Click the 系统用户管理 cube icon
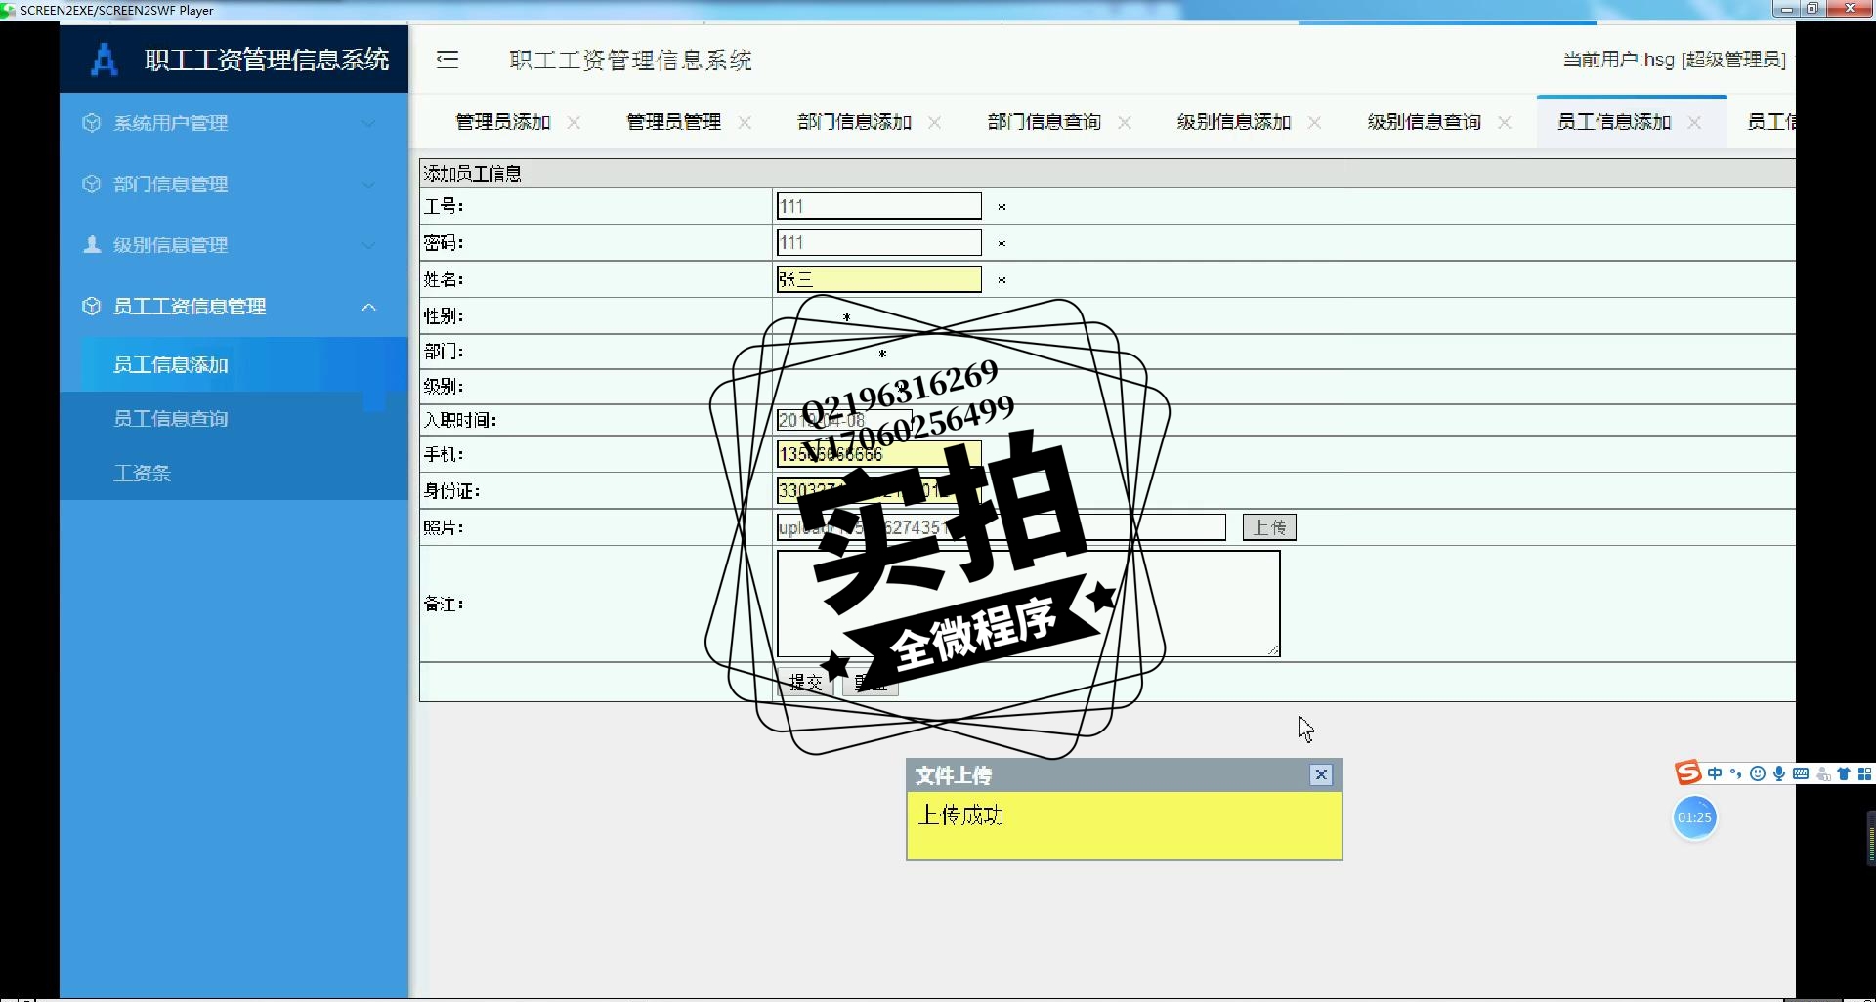1876x1002 pixels. tap(92, 123)
